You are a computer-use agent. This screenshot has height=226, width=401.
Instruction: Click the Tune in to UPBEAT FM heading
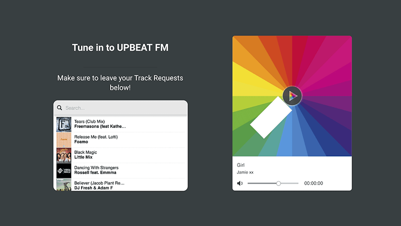(x=120, y=47)
